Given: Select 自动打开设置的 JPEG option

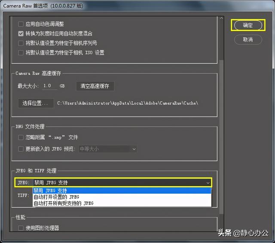Looking at the screenshot, I should click(122, 197).
